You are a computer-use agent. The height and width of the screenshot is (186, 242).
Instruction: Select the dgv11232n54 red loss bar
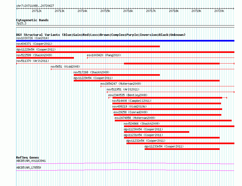click(x=181, y=143)
